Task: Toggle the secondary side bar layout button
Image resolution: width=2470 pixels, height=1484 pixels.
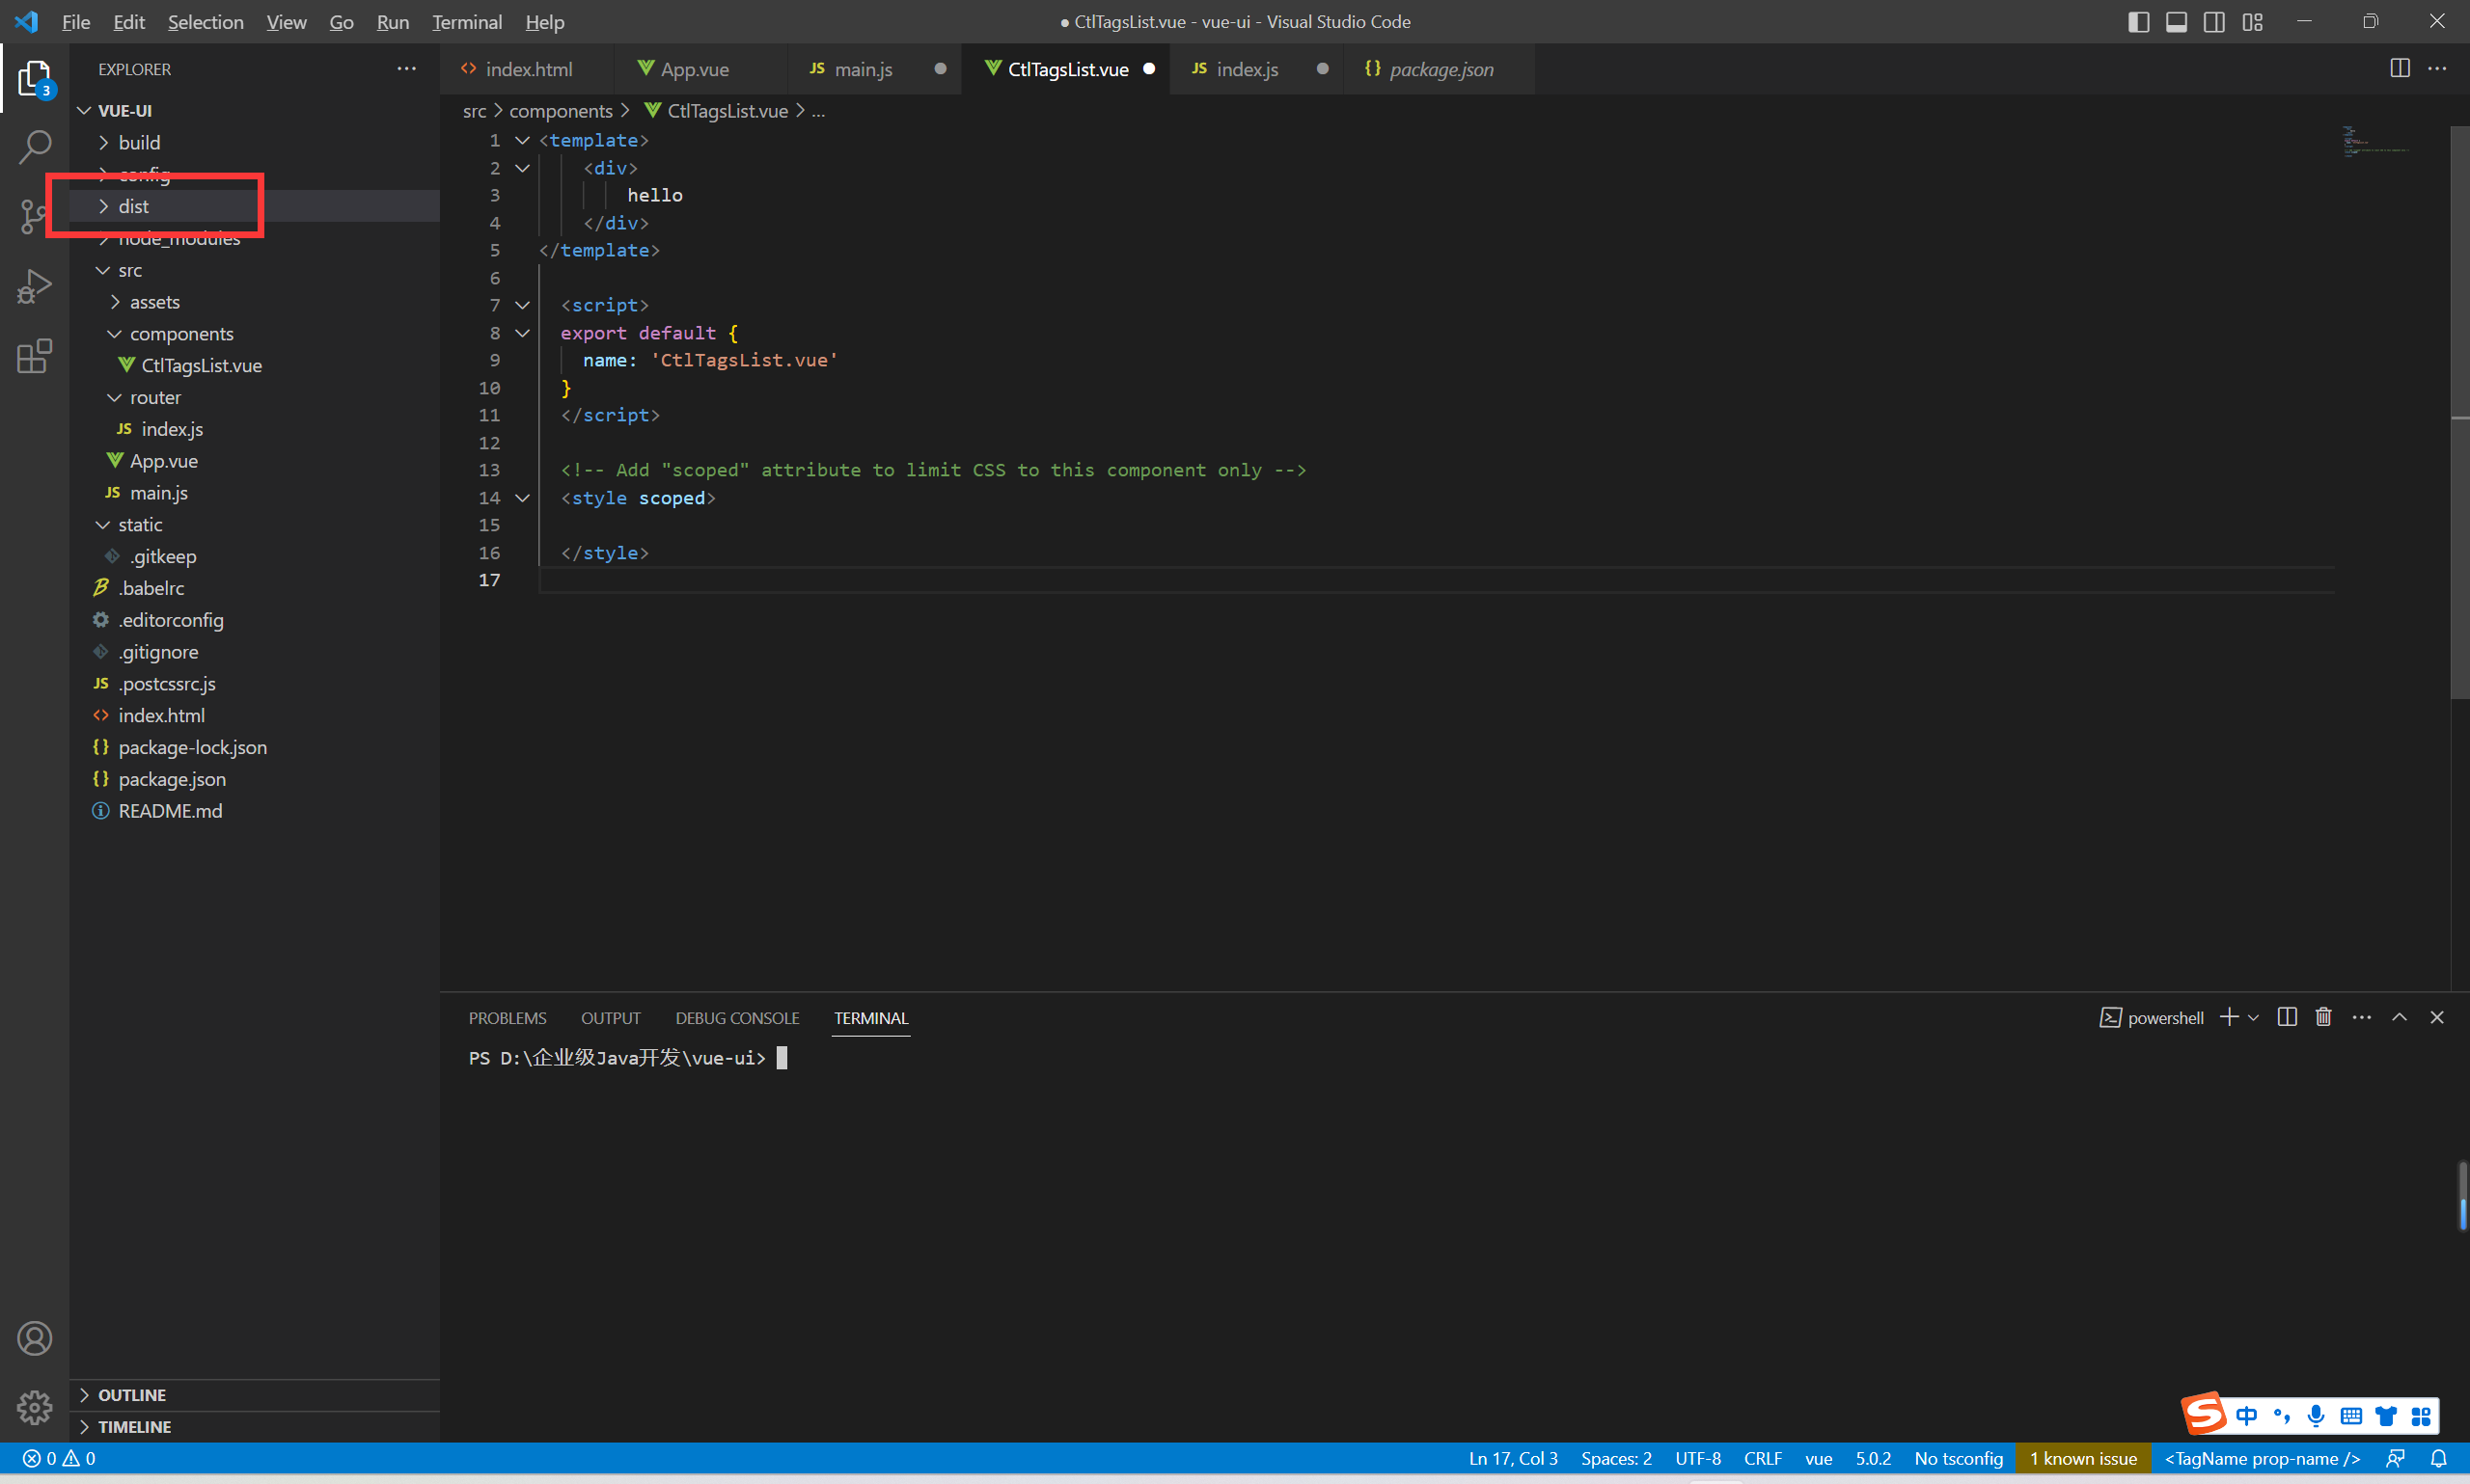Action: tap(2214, 22)
